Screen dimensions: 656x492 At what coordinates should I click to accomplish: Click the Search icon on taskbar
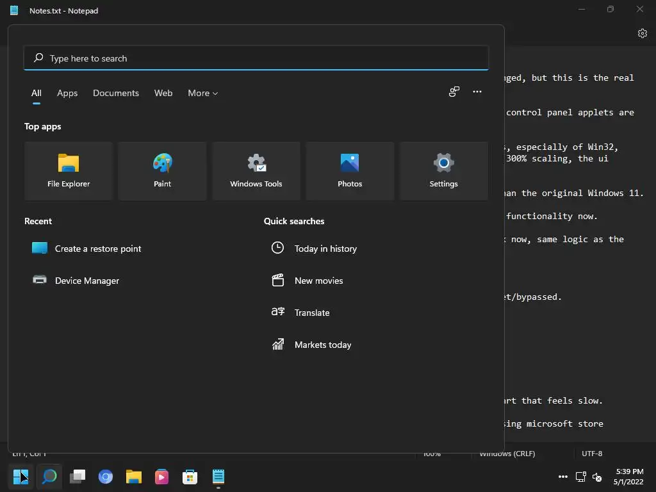click(49, 477)
